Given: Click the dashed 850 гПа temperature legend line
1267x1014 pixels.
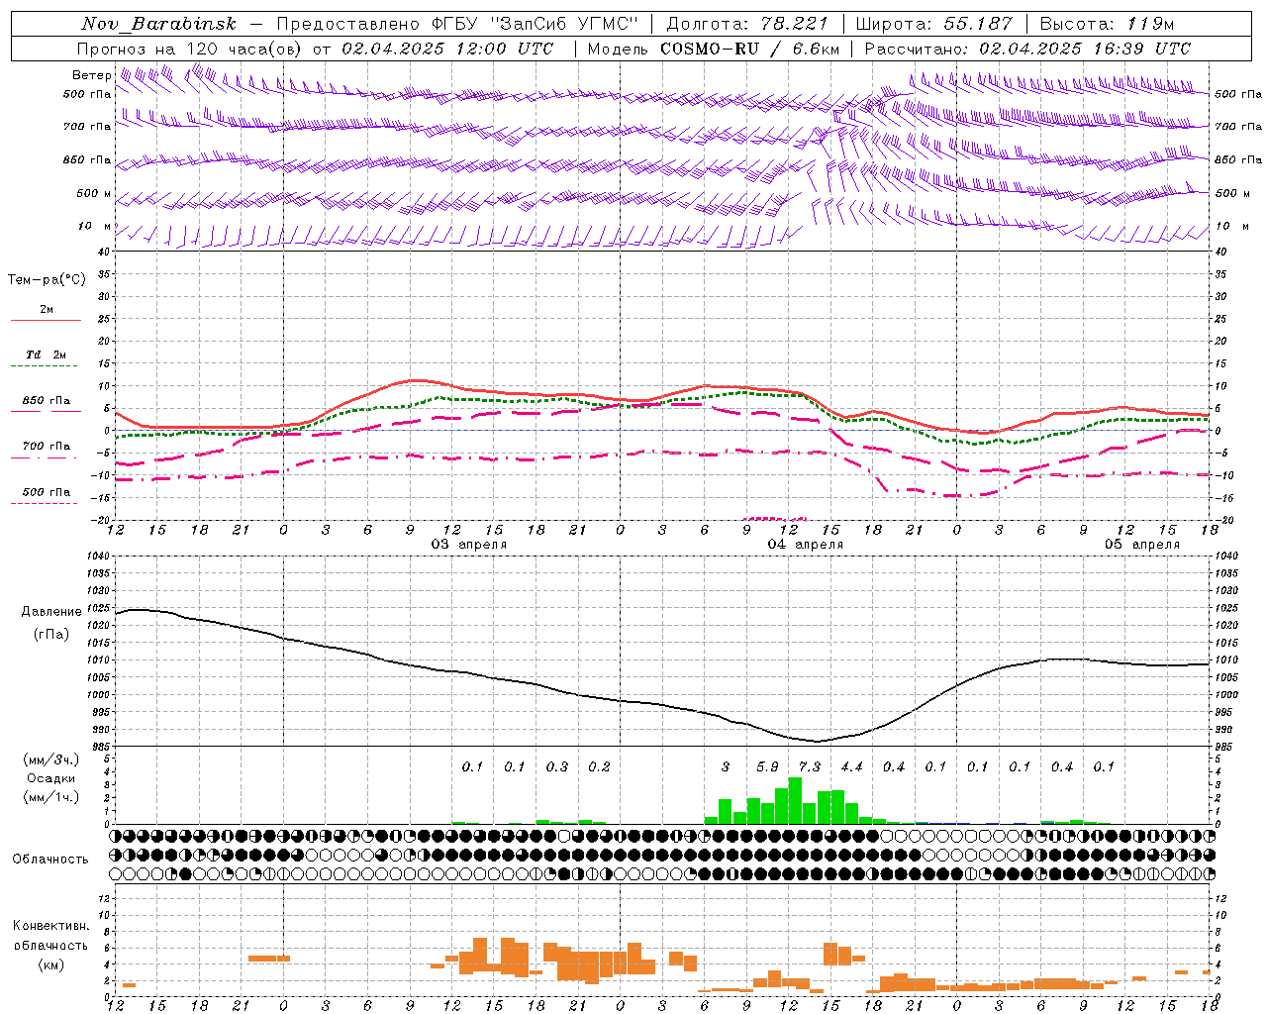Looking at the screenshot, I should tap(46, 412).
